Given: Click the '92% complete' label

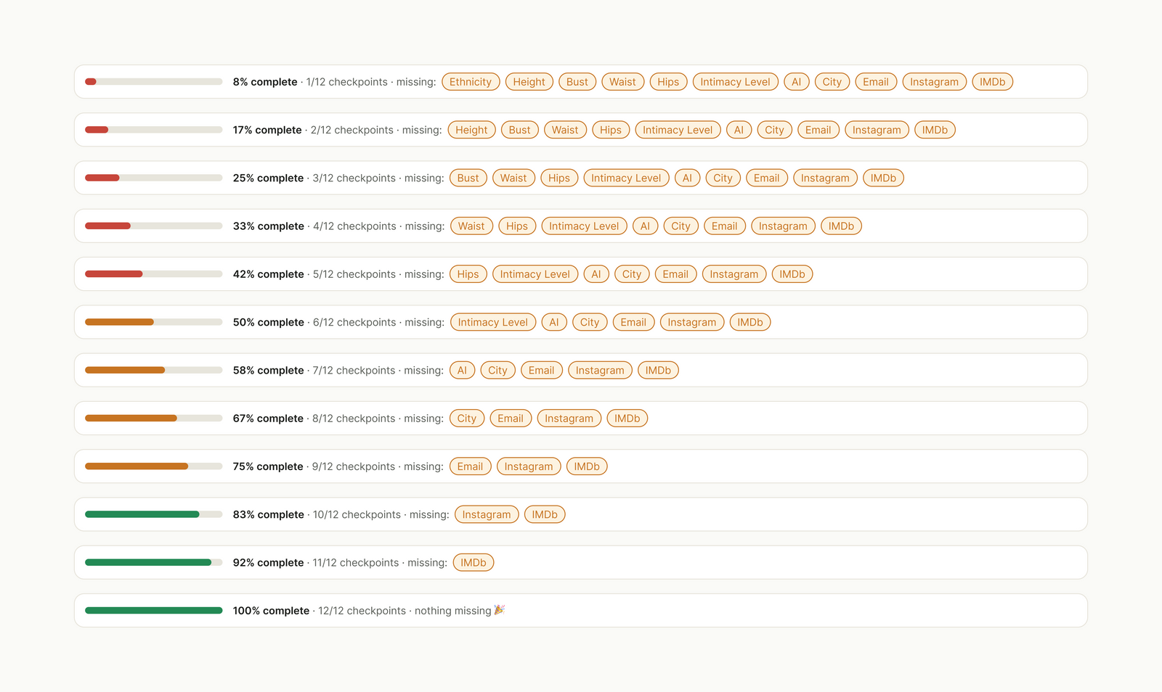Looking at the screenshot, I should [x=268, y=563].
